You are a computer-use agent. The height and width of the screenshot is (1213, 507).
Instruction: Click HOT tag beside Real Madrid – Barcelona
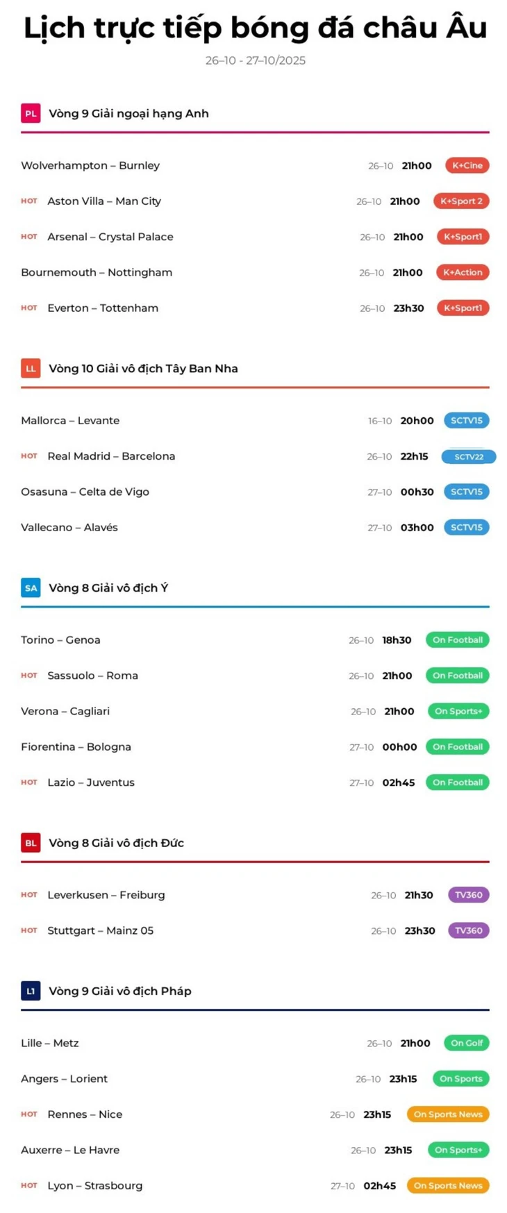coord(29,456)
